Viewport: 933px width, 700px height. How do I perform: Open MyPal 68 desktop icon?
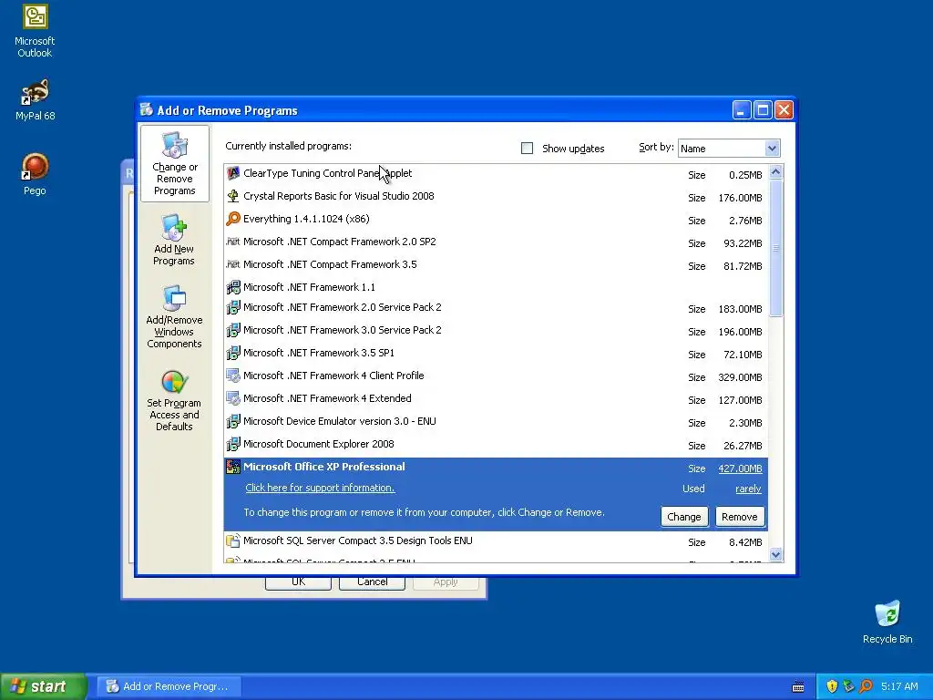point(35,100)
